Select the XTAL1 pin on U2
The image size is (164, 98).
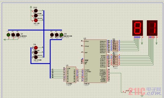pyautogui.click(x=87, y=41)
